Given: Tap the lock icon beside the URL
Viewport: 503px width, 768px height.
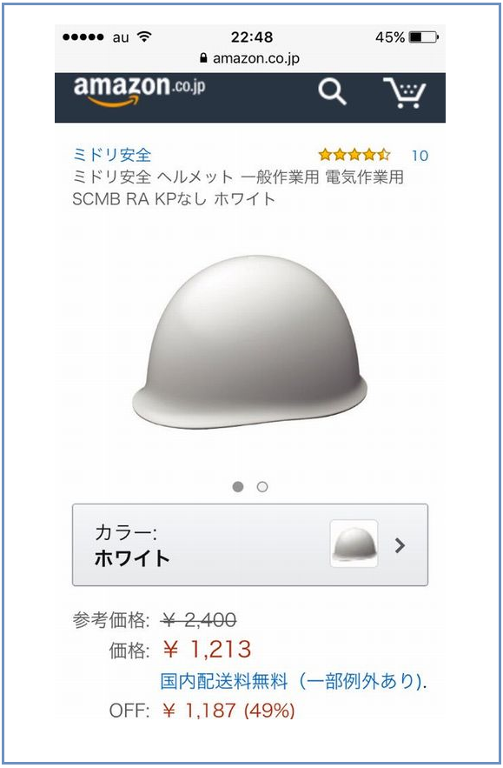Looking at the screenshot, I should point(203,58).
